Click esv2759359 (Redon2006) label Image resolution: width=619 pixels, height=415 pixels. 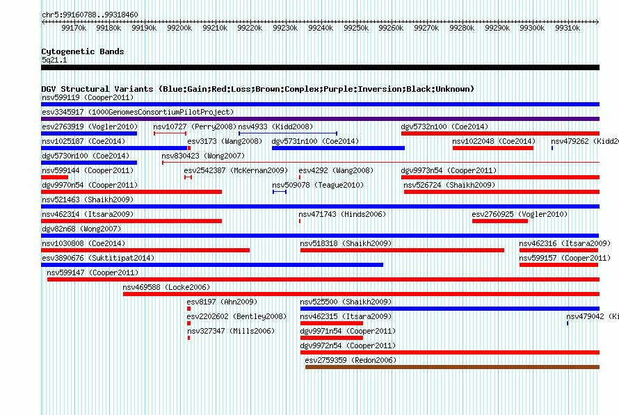click(x=351, y=360)
